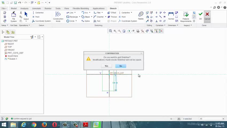Image resolution: width=227 pixels, height=128 pixels.
Task: Select the RIGHT datum plane
Action: [x=11, y=44]
